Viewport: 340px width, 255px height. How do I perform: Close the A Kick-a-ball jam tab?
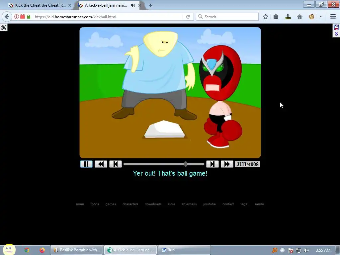point(140,5)
